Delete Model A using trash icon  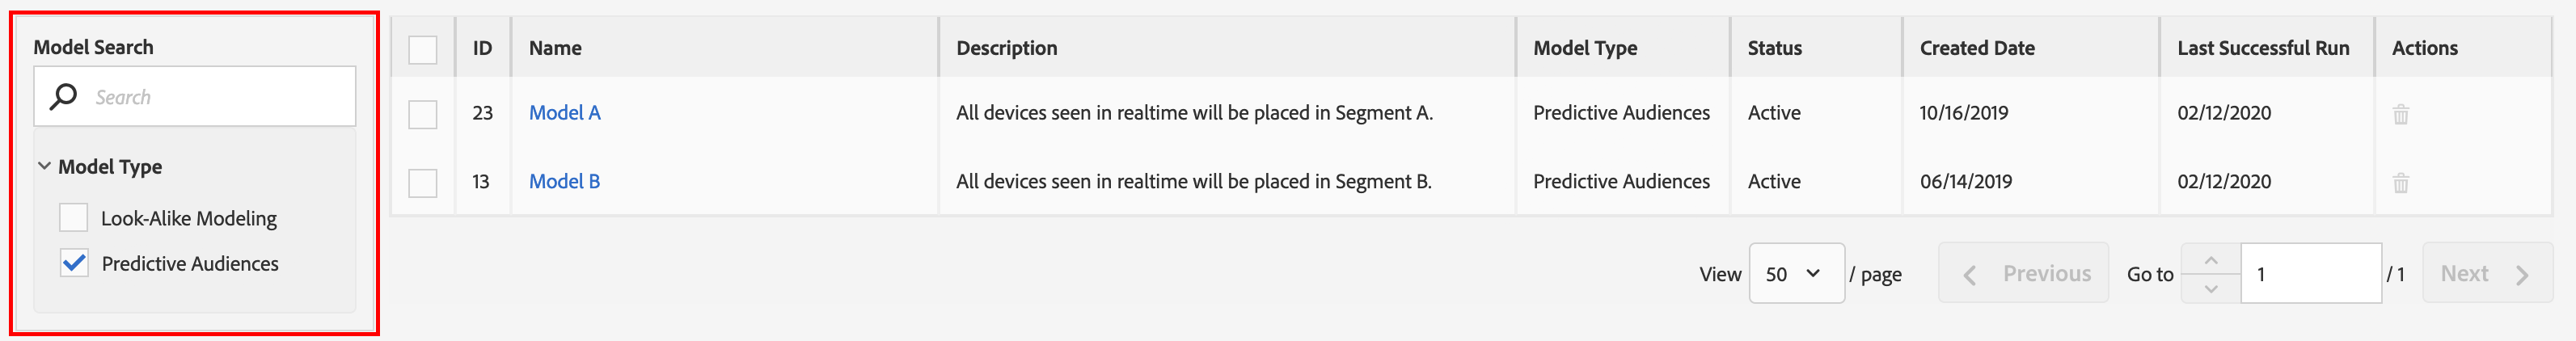pos(2400,114)
